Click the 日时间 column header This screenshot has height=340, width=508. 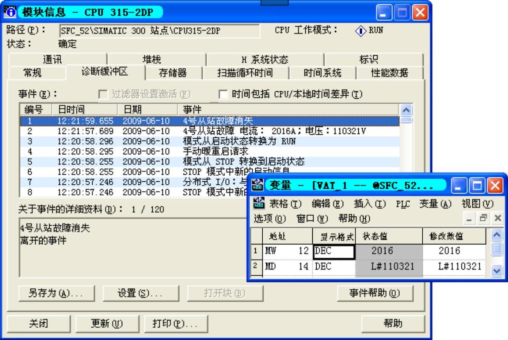85,110
